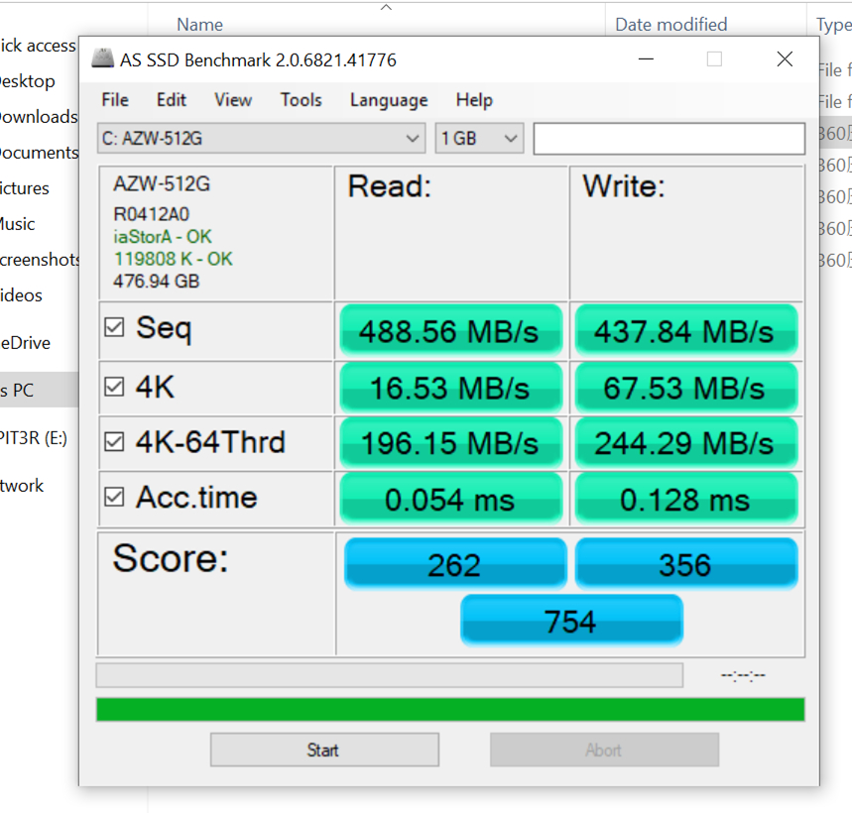Click the AS SSD Benchmark app icon
Image resolution: width=852 pixels, height=813 pixels.
[102, 59]
